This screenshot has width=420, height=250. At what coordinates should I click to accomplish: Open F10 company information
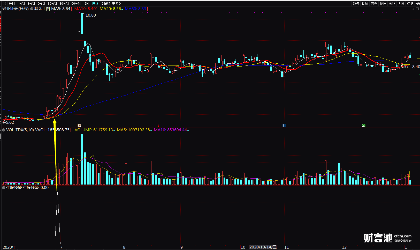[x=401, y=4]
